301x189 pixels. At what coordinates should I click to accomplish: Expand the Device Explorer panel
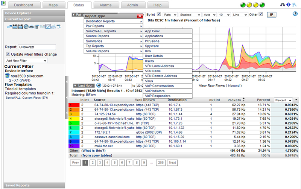tap(34, 13)
